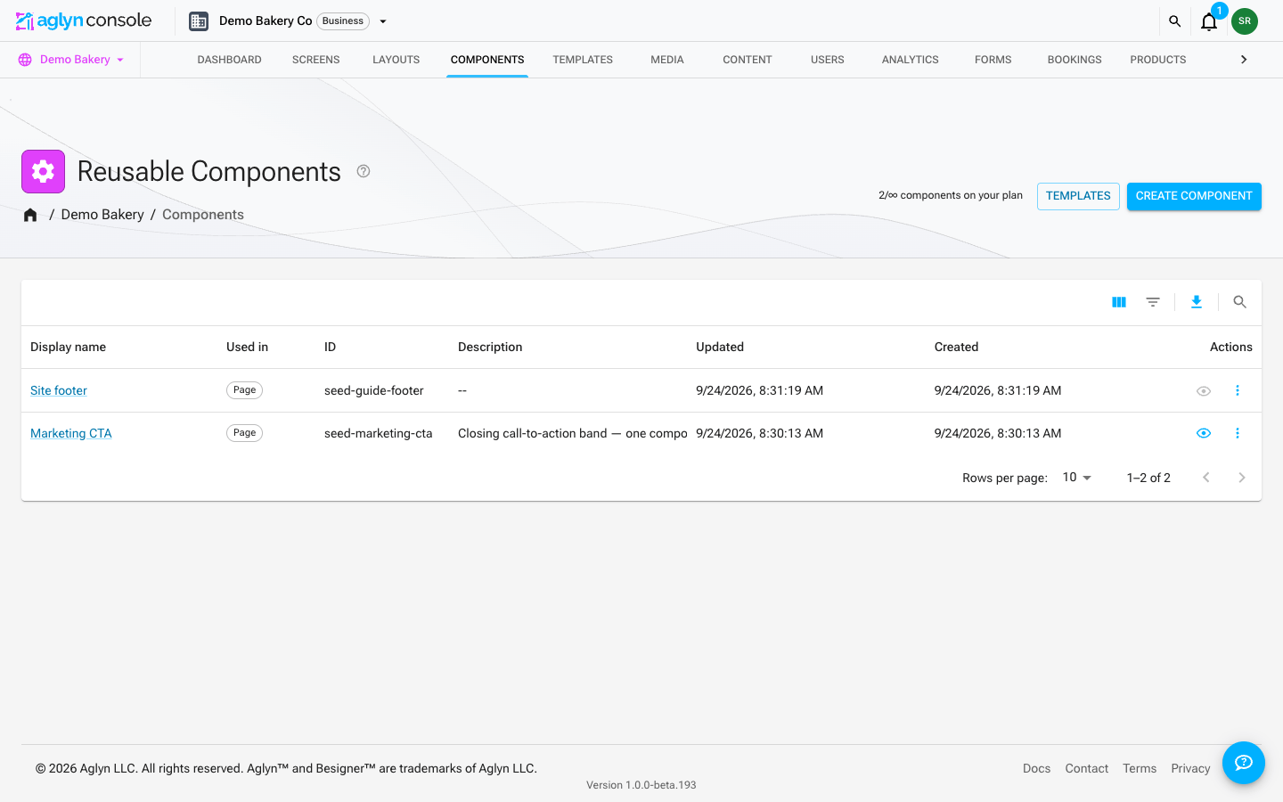Click the Demo Bakery breadcrumb link
The image size is (1283, 802).
[102, 215]
